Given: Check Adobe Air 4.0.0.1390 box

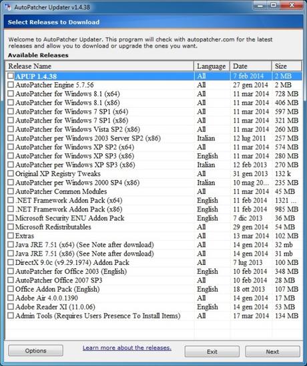Looking at the screenshot, I should coord(11,298).
